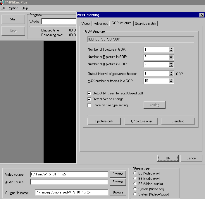Click the Whole progress bar

(59, 21)
